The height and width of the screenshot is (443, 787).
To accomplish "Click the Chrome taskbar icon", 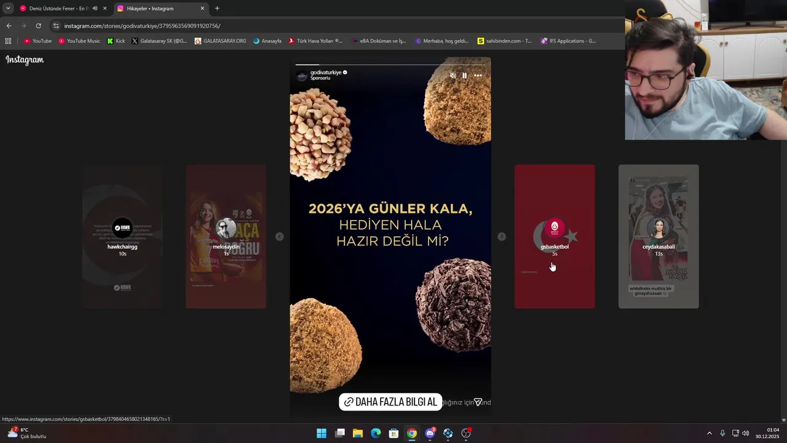I will (412, 433).
